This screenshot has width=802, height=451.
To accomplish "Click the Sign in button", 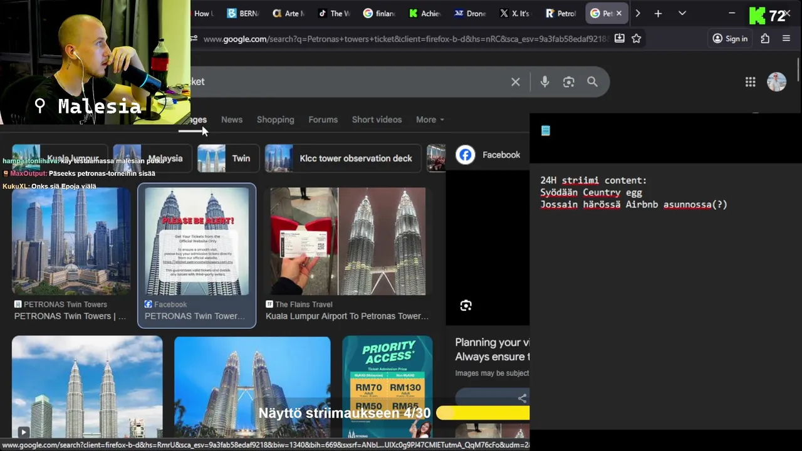I will [x=730, y=39].
